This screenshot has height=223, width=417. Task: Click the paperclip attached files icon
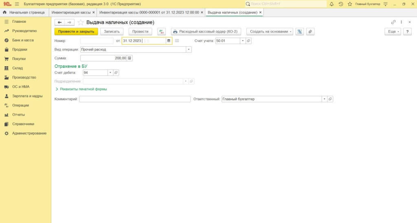click(x=310, y=32)
